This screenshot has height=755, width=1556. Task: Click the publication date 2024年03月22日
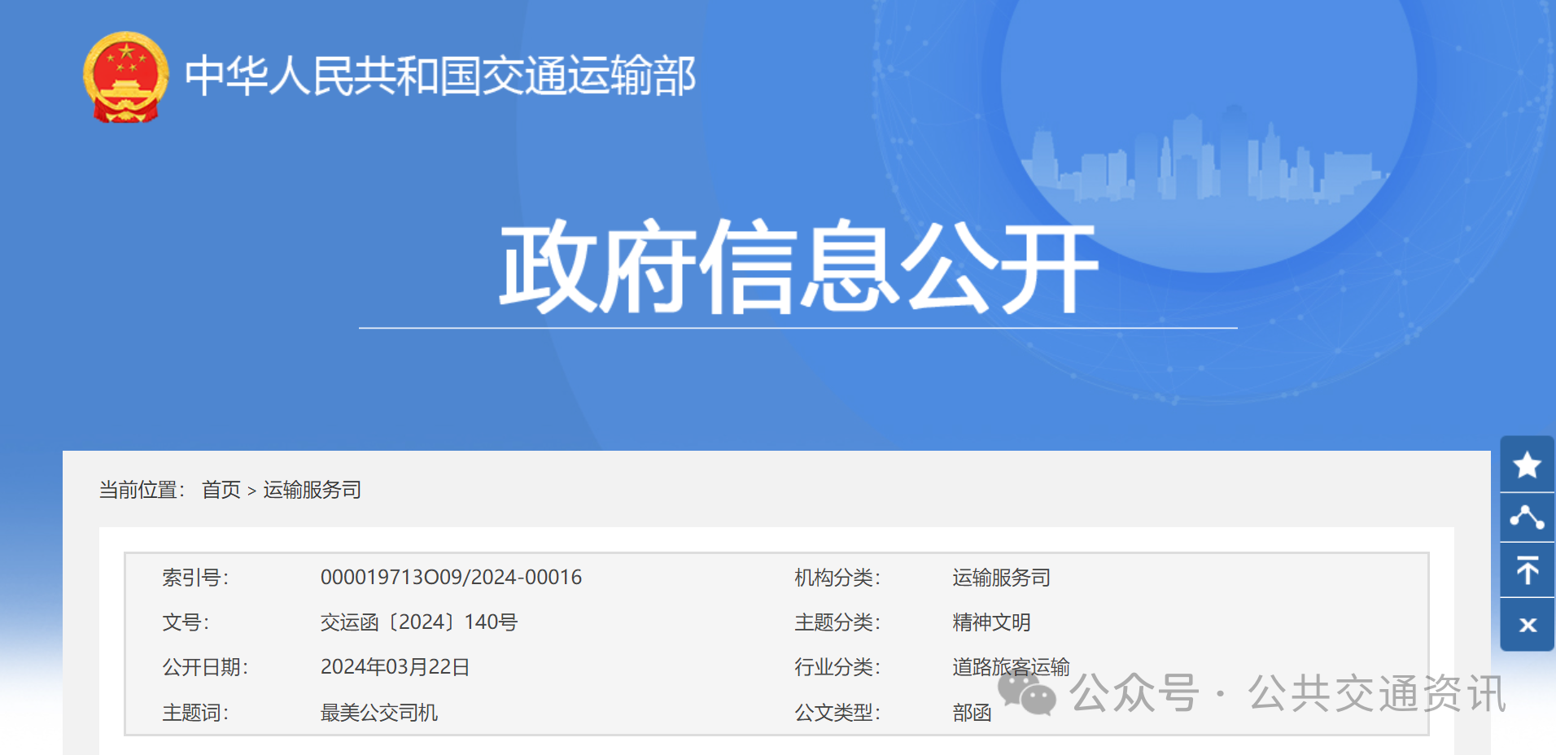[x=395, y=667]
